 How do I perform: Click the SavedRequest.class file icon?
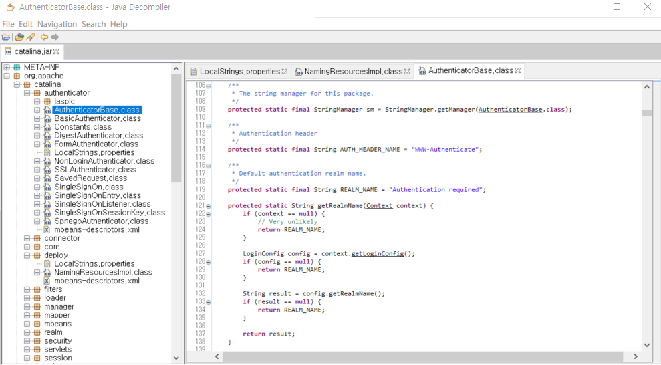coord(47,178)
